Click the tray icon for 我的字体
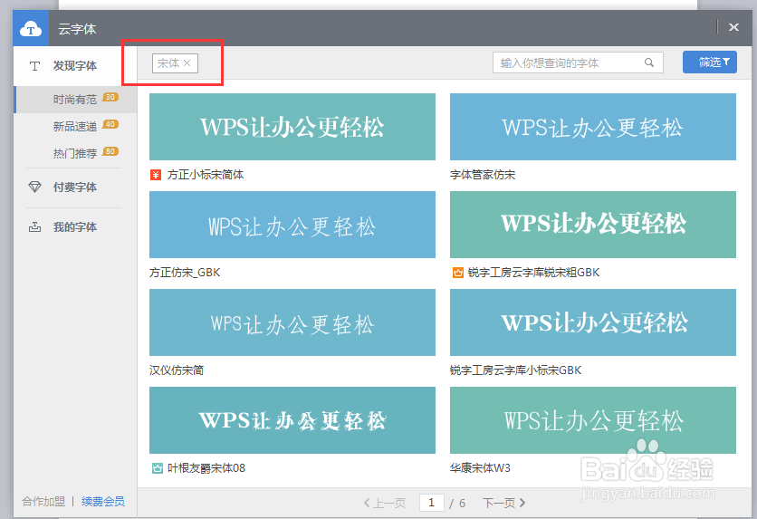This screenshot has height=519, width=757. click(34, 227)
